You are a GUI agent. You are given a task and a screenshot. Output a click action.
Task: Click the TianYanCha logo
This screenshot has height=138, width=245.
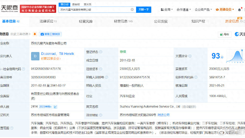[x=9, y=9]
